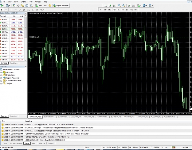This screenshot has width=192, height=150.
Task: Open the Strategy Tester icon
Action: (31, 6)
